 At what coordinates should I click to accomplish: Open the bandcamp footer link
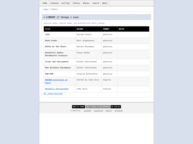(88, 111)
